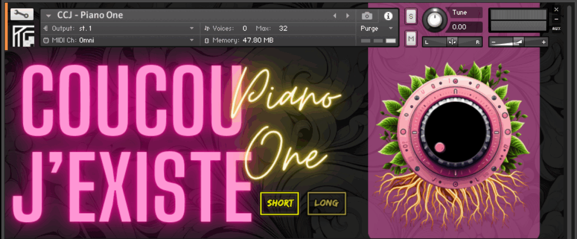Select the LONG sample button
The width and height of the screenshot is (577, 239).
326,204
